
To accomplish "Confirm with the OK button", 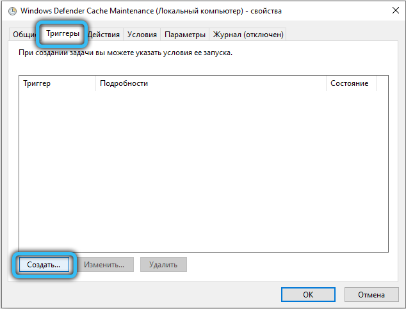I will pos(308,294).
